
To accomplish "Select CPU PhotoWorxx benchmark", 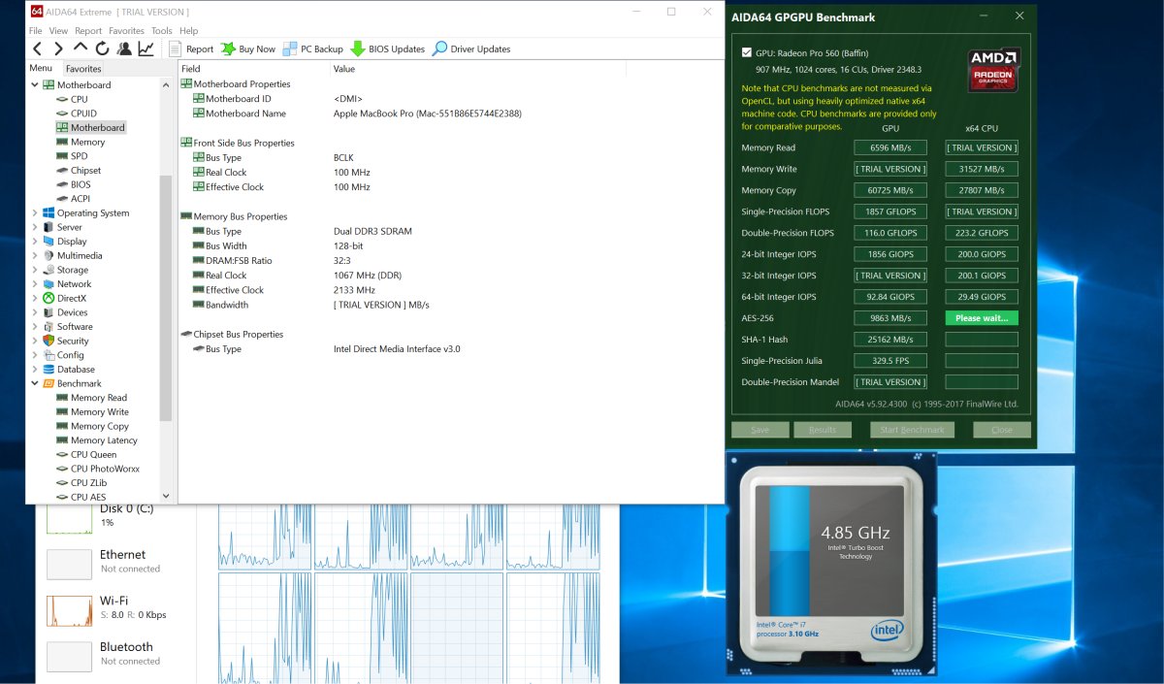I will click(x=105, y=469).
